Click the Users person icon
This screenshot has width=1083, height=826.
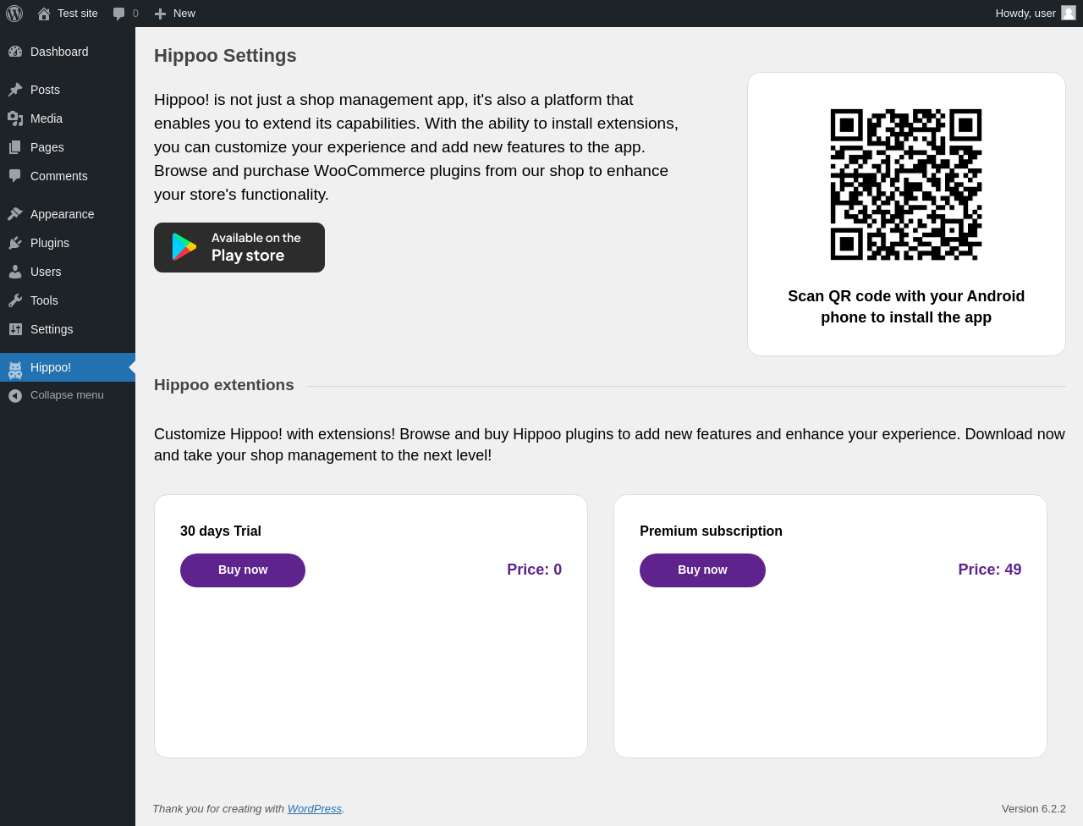point(15,272)
